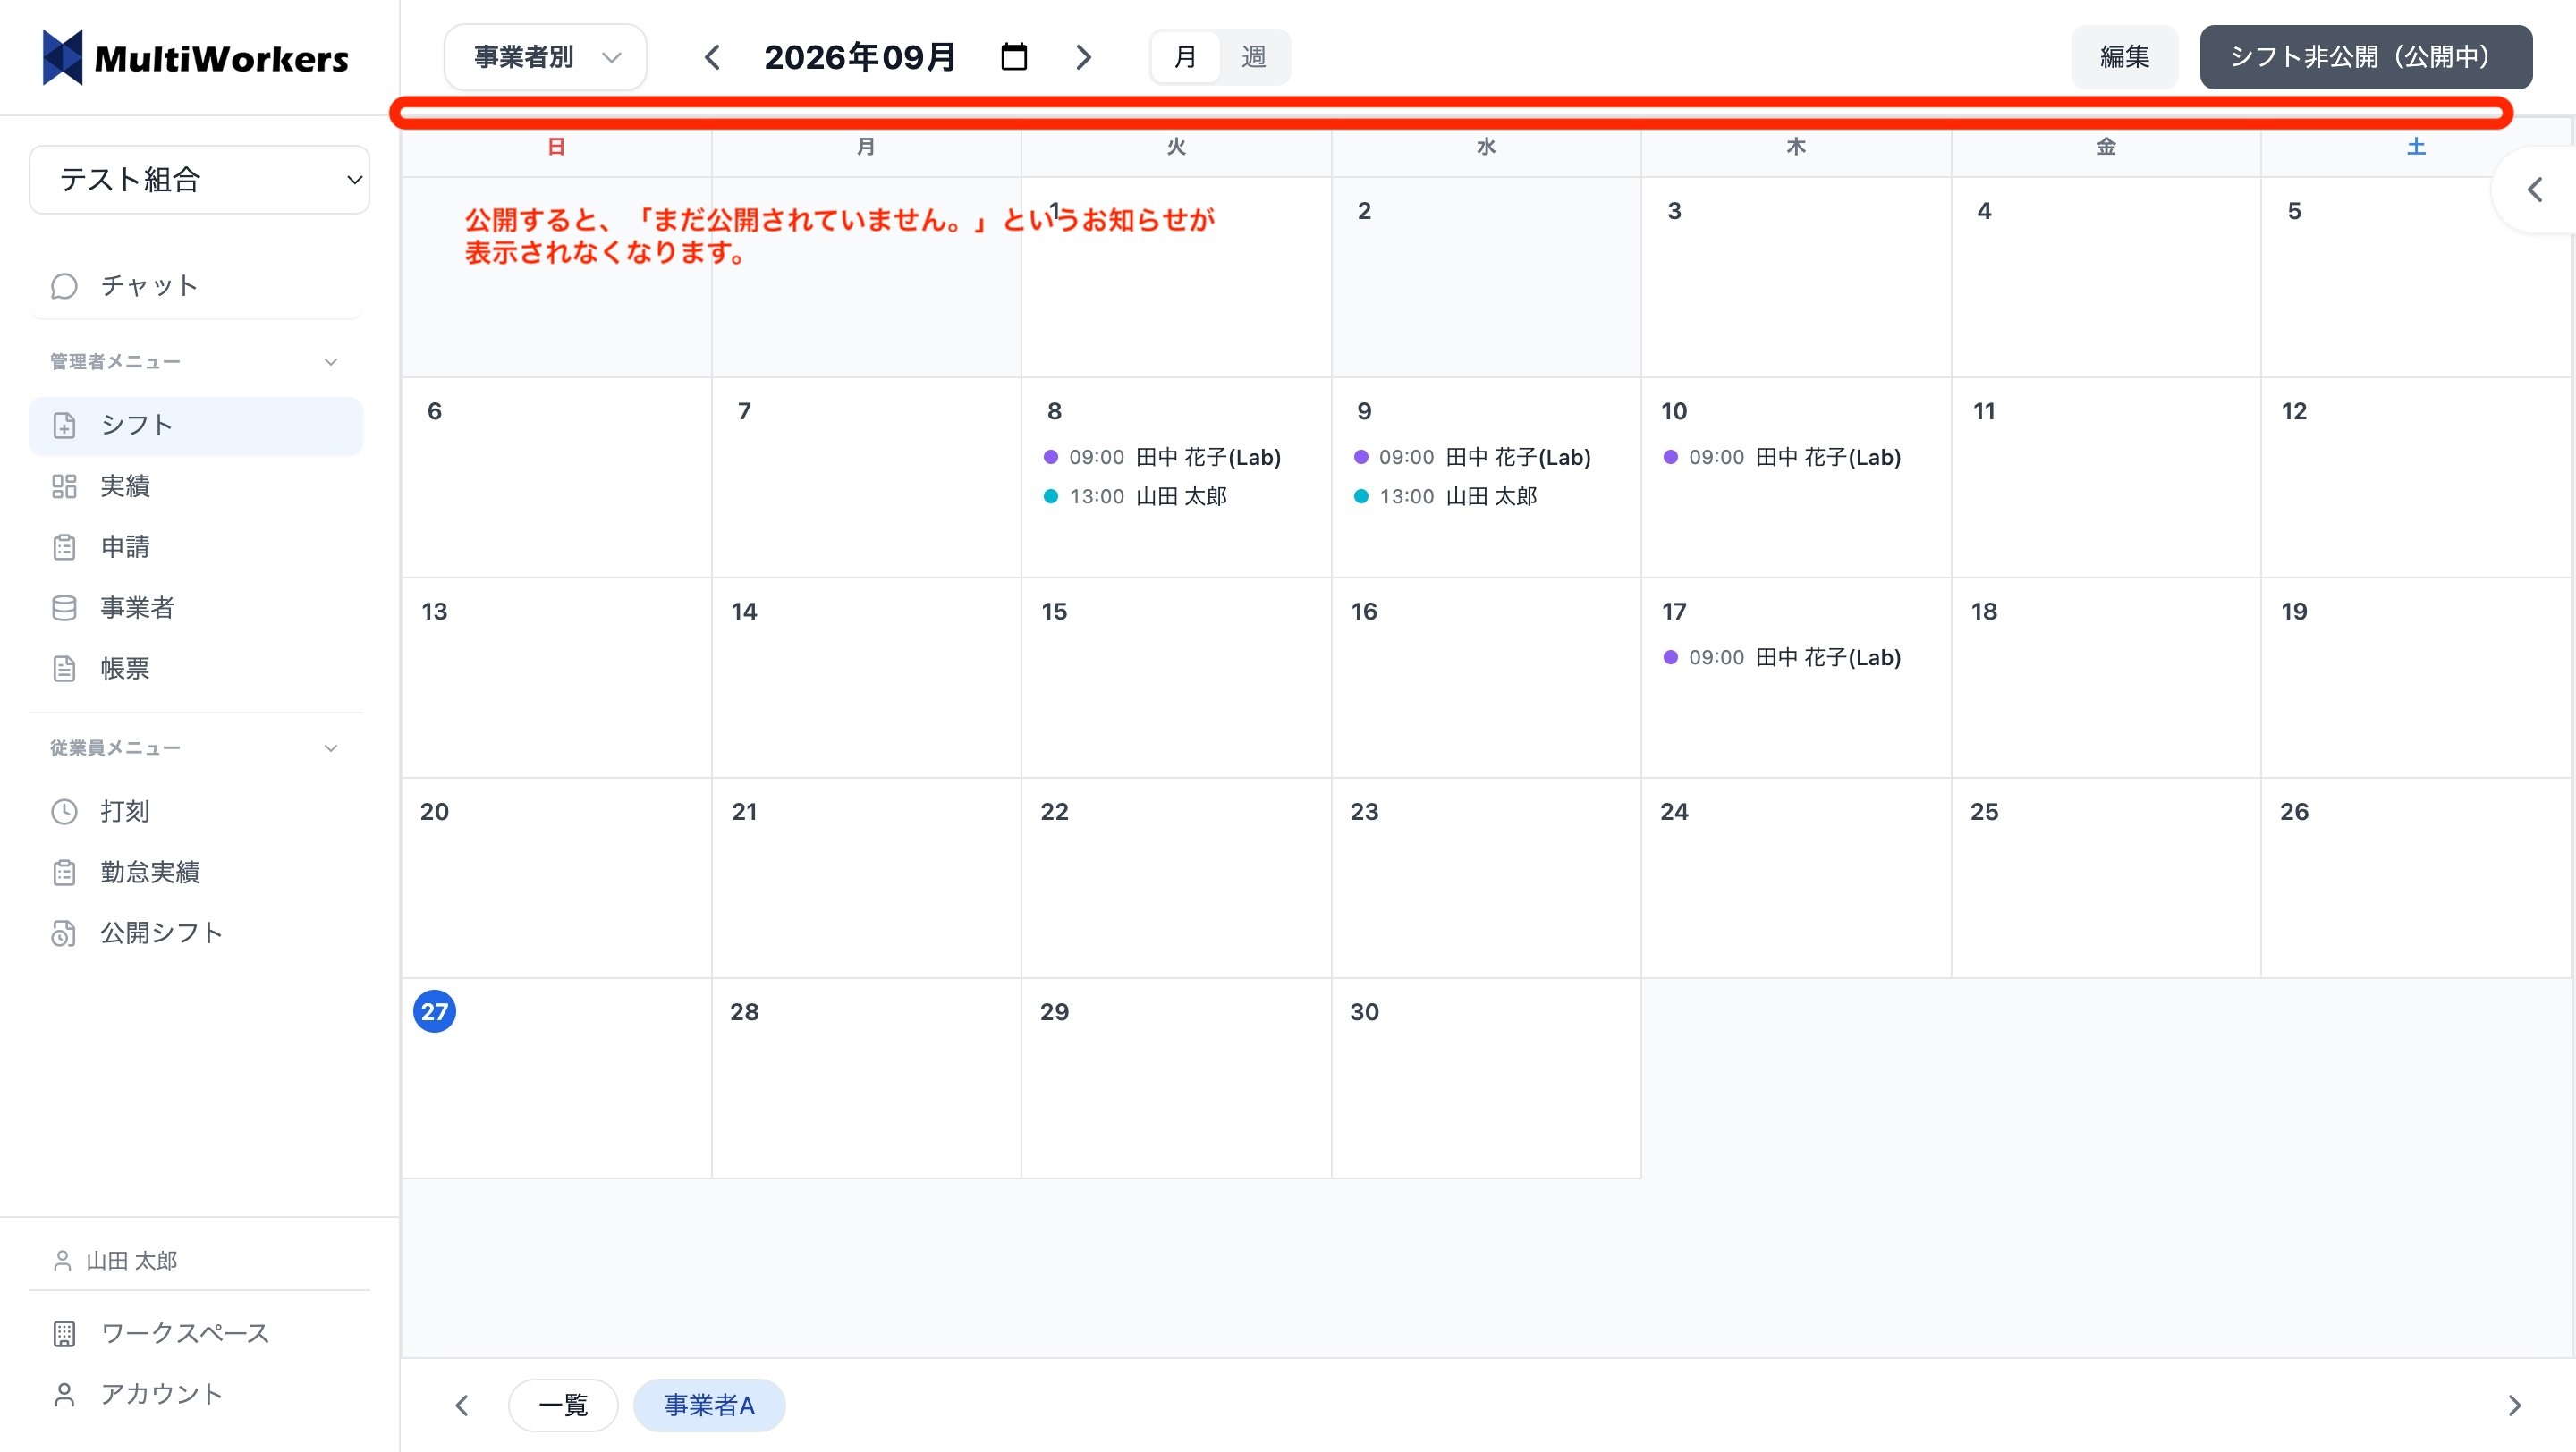Open 13:00 山田 太郎 shift on the 9th
This screenshot has width=2576, height=1452.
pyautogui.click(x=1445, y=496)
